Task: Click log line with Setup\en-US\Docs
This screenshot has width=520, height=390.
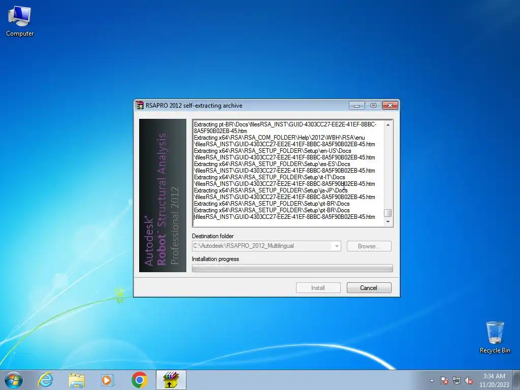Action: (273, 151)
